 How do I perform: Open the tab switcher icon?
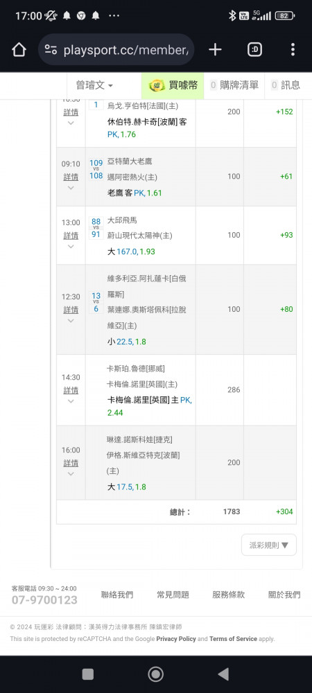click(x=254, y=49)
